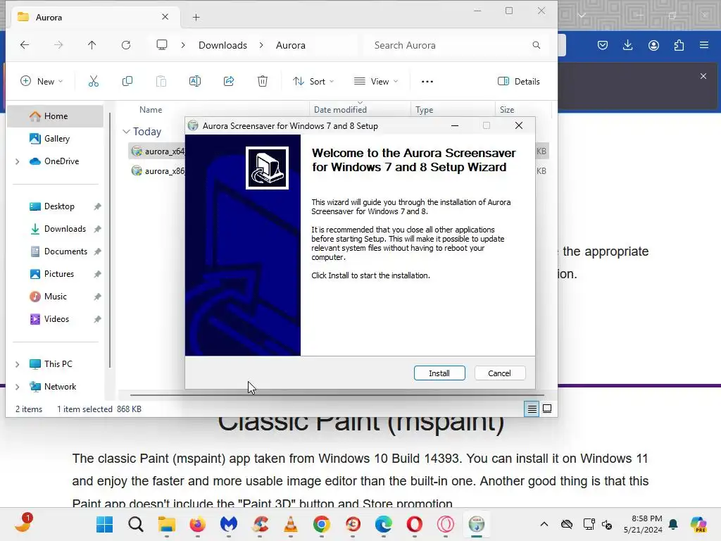Go back in File Explorer

tap(25, 45)
